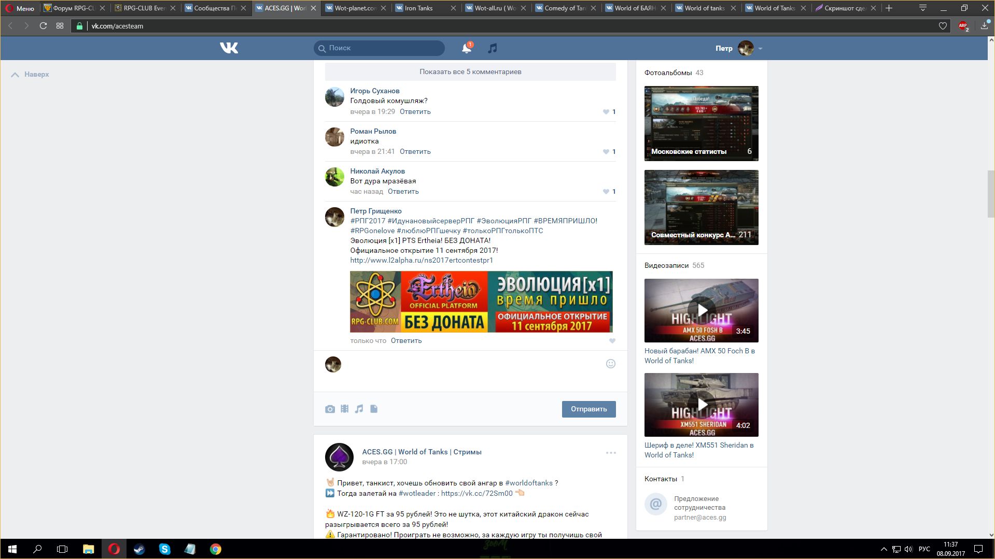
Task: Like Петр Грищенко's comment
Action: 612,341
